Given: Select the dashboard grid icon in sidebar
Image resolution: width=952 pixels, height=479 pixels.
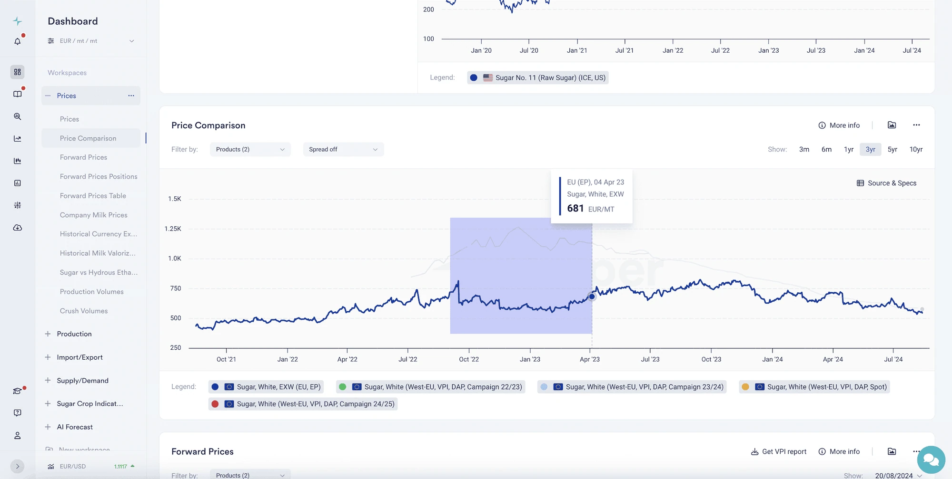Looking at the screenshot, I should click(18, 72).
